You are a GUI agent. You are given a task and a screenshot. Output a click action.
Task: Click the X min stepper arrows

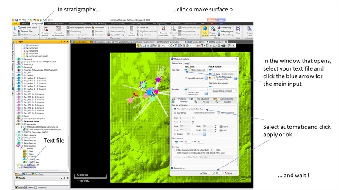pyautogui.click(x=193, y=118)
